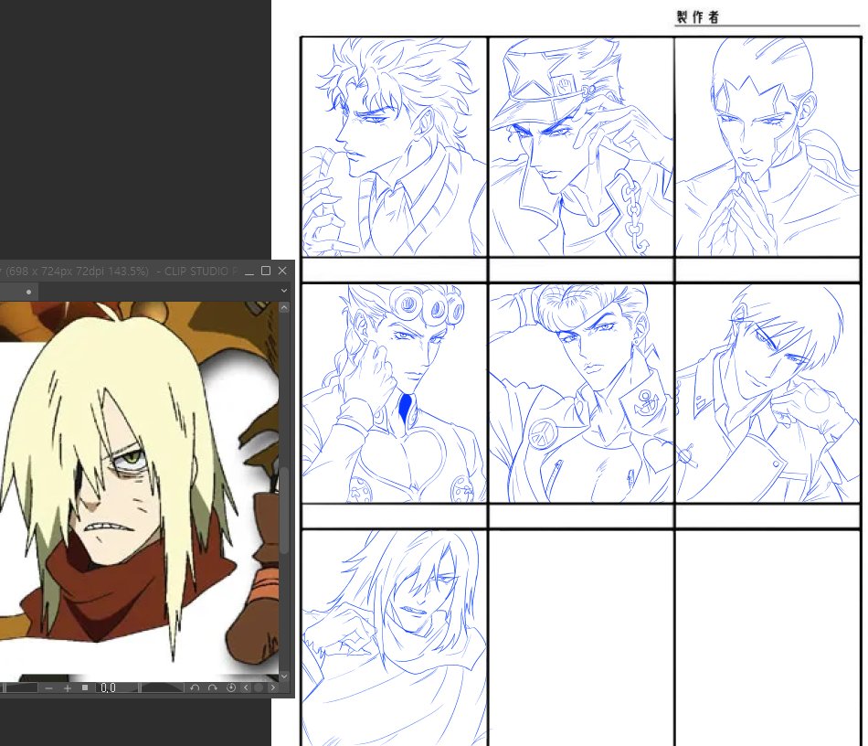Click the zoom slider at bottom-left edge
Screen dimensions: 868x746
tap(20, 687)
